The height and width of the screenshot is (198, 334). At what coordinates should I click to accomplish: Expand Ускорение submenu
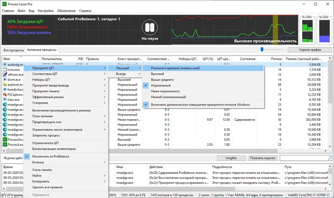[66, 103]
